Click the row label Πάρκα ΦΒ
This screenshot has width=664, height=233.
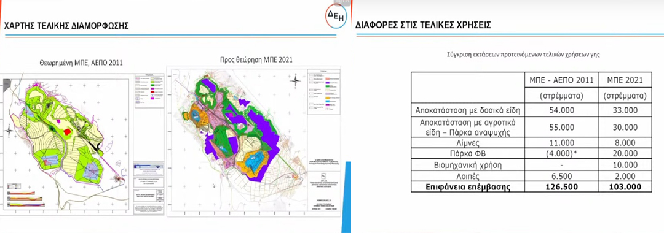click(x=467, y=154)
